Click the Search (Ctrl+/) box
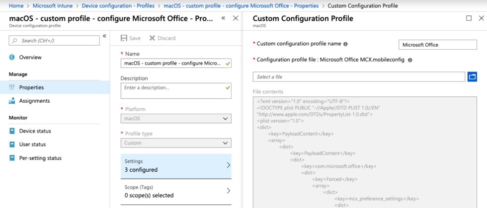The height and width of the screenshot is (208, 487). coord(54,41)
